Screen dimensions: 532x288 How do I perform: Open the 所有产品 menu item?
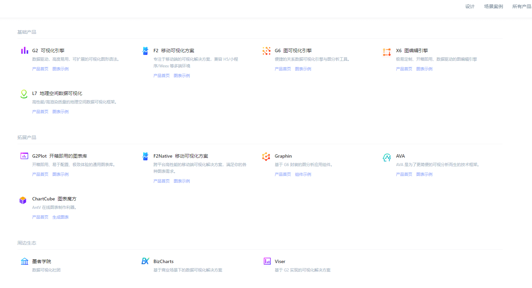coord(522,6)
